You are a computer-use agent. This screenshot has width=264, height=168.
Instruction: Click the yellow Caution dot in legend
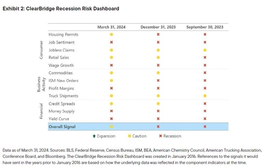tap(129, 136)
